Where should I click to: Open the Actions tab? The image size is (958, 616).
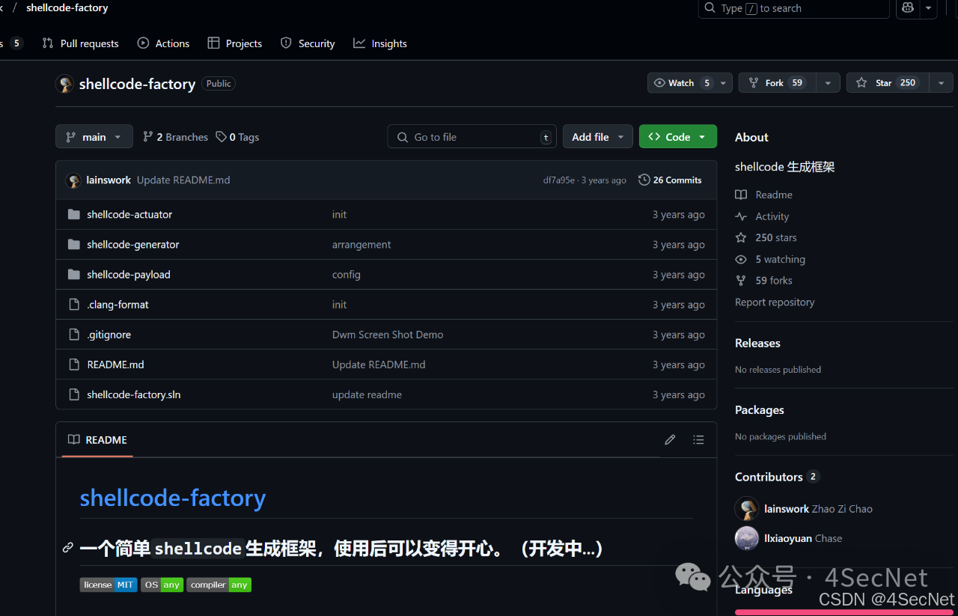[x=164, y=43]
